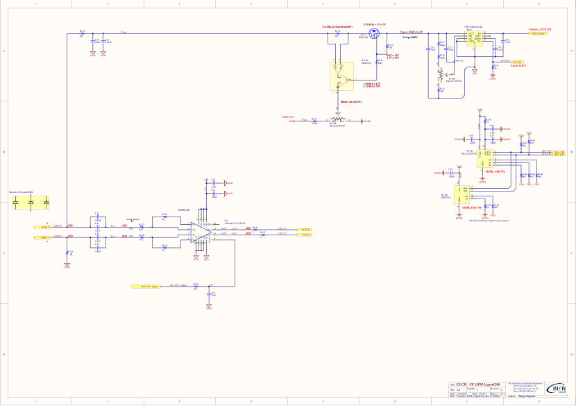Click the 'Level: 0.3V3' red note

click(x=518, y=66)
